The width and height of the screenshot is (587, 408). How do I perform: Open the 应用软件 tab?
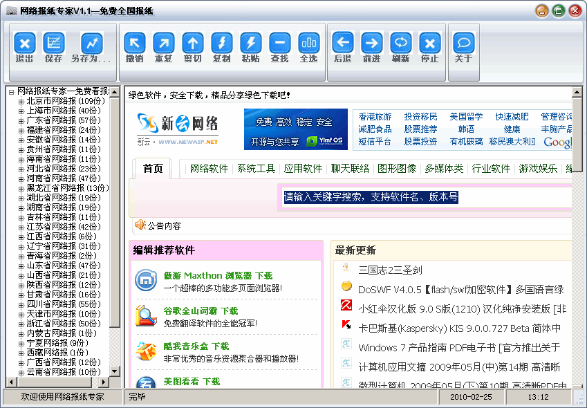303,169
